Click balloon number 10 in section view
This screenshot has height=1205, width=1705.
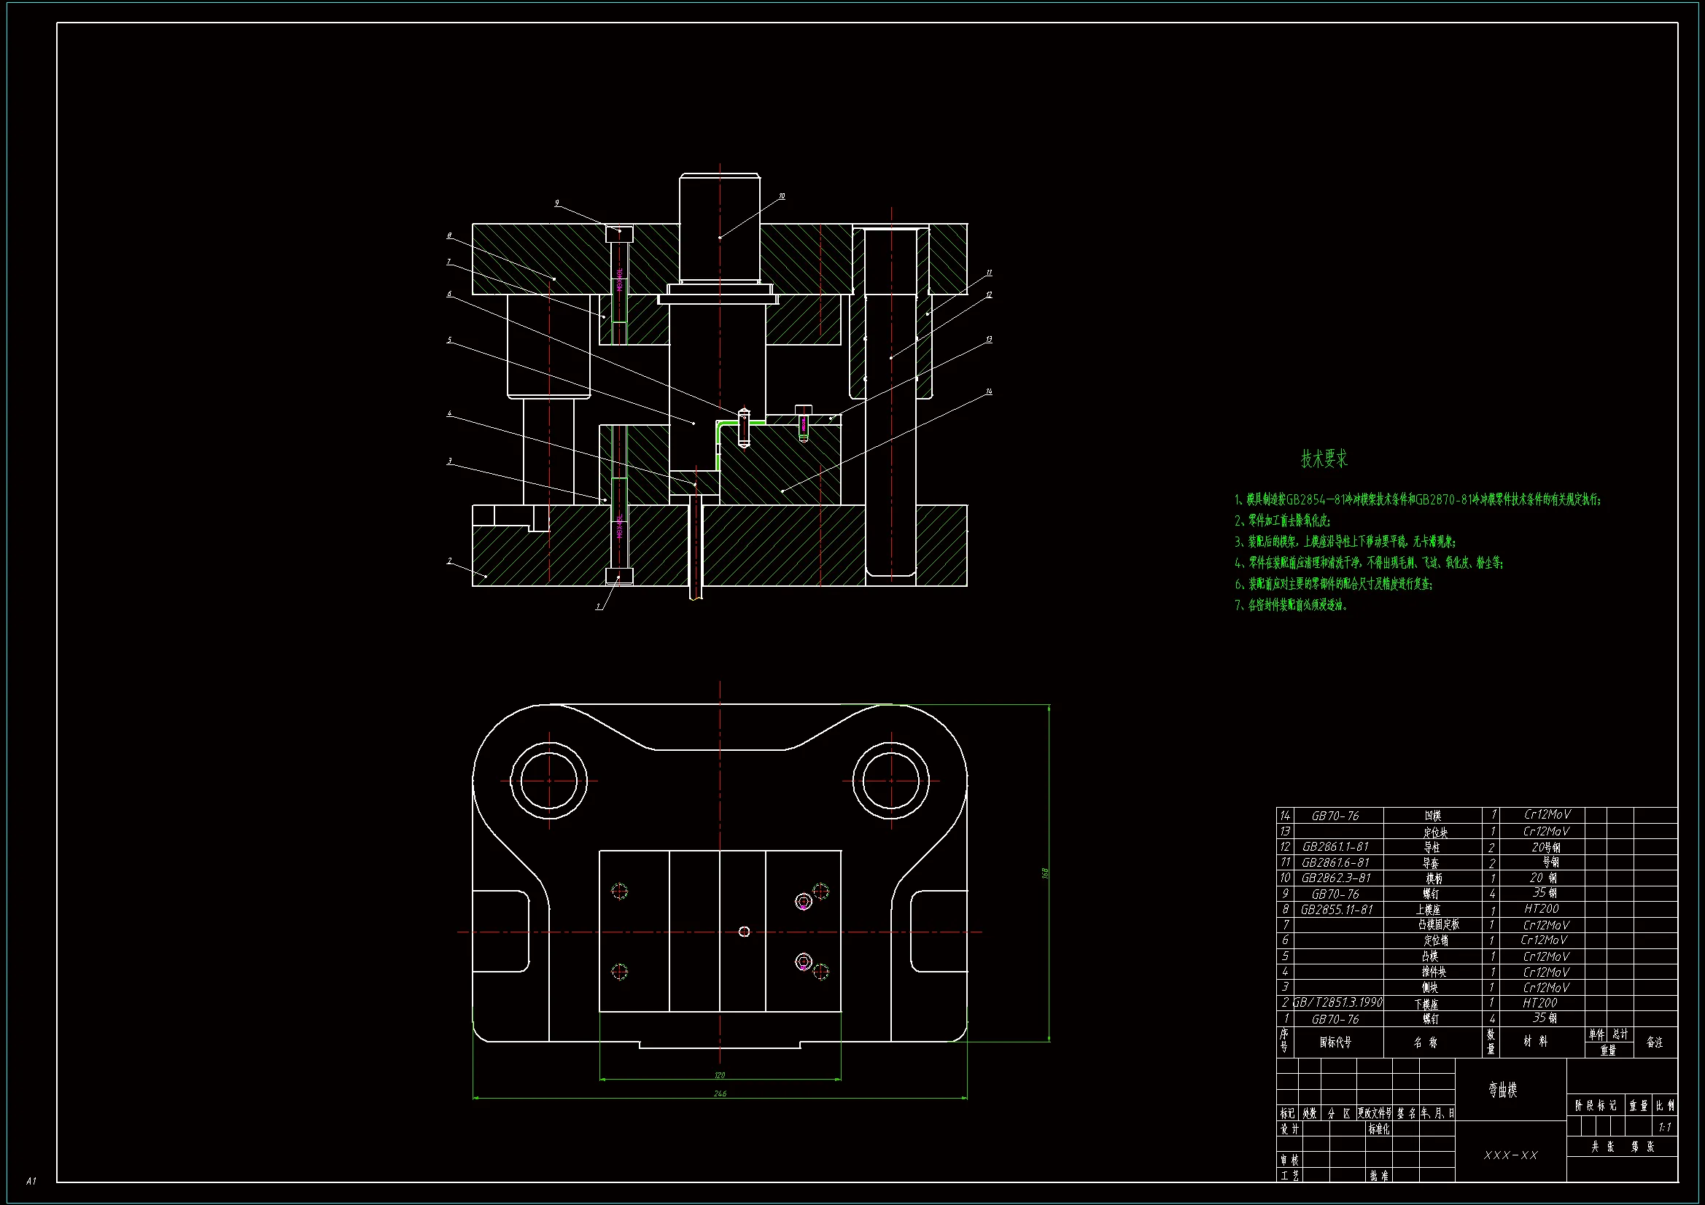point(782,197)
